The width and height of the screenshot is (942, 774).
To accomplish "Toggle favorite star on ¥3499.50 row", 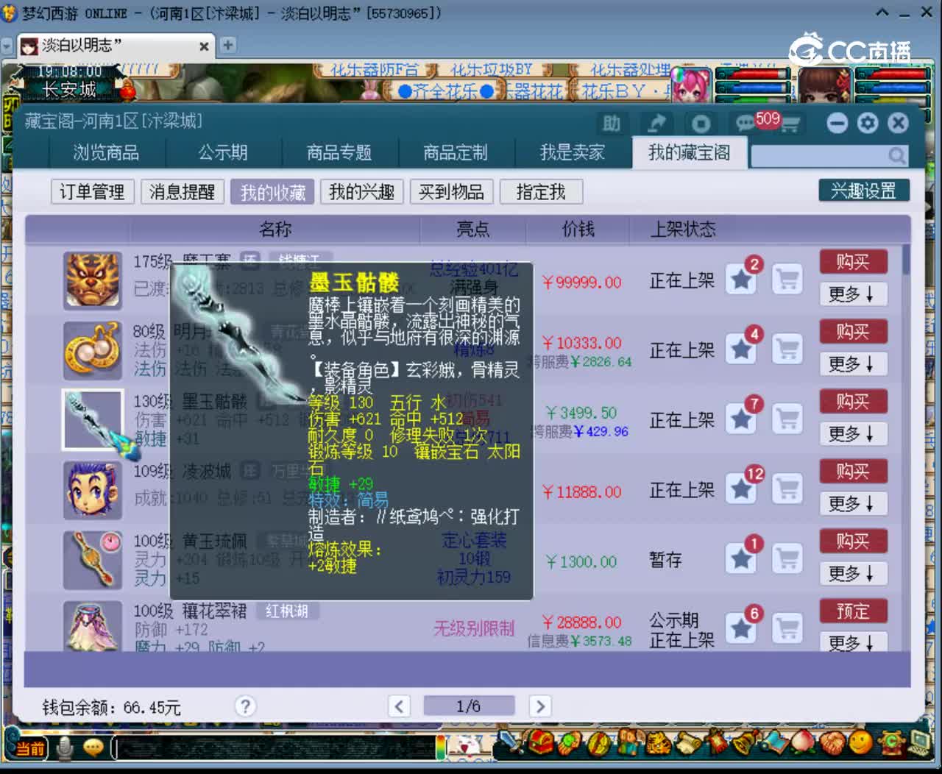I will tap(742, 419).
